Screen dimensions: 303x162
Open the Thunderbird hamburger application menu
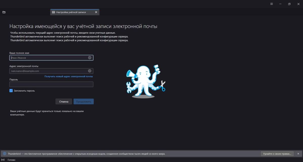tap(271, 4)
